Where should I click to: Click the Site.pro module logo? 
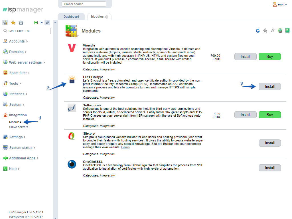[72, 136]
